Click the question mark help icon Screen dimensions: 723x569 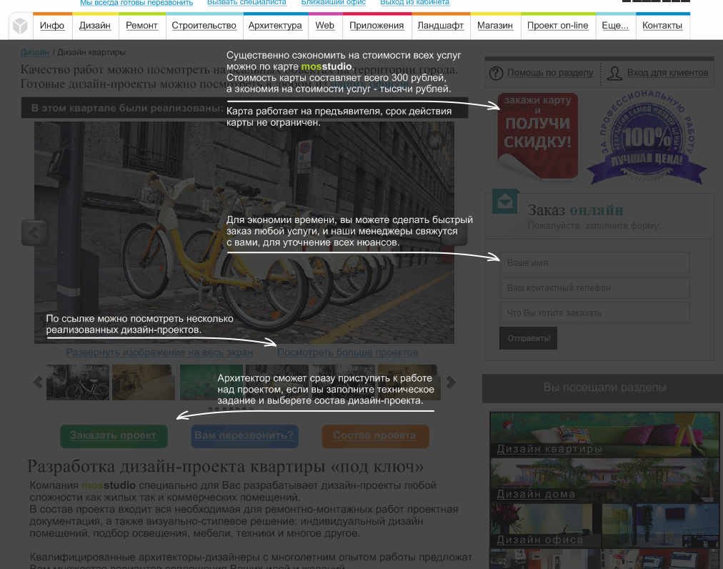click(496, 73)
